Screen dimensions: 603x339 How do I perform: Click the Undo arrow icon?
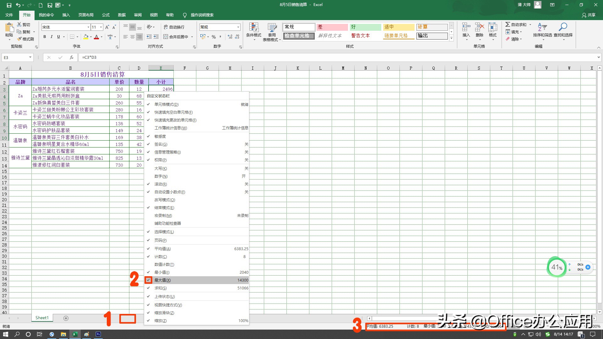coord(18,5)
